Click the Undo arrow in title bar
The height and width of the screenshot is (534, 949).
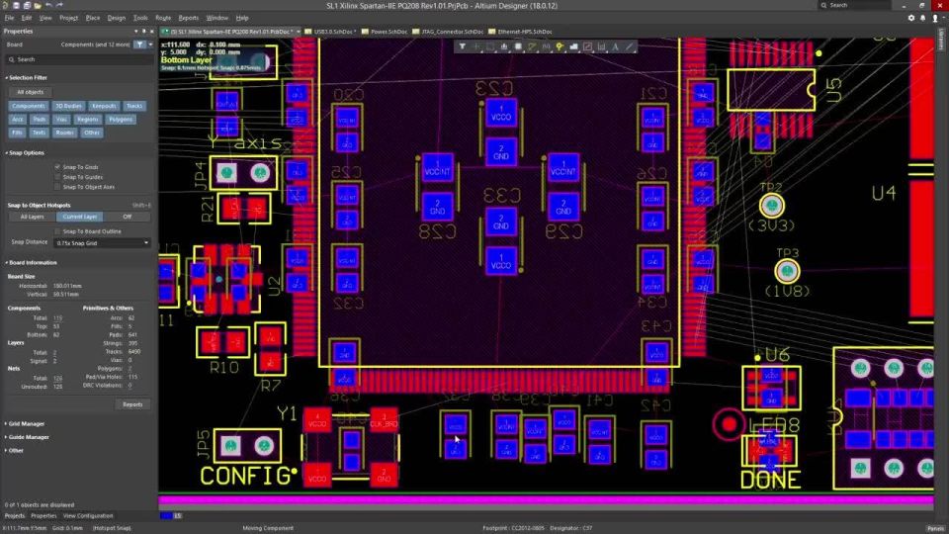pyautogui.click(x=49, y=6)
